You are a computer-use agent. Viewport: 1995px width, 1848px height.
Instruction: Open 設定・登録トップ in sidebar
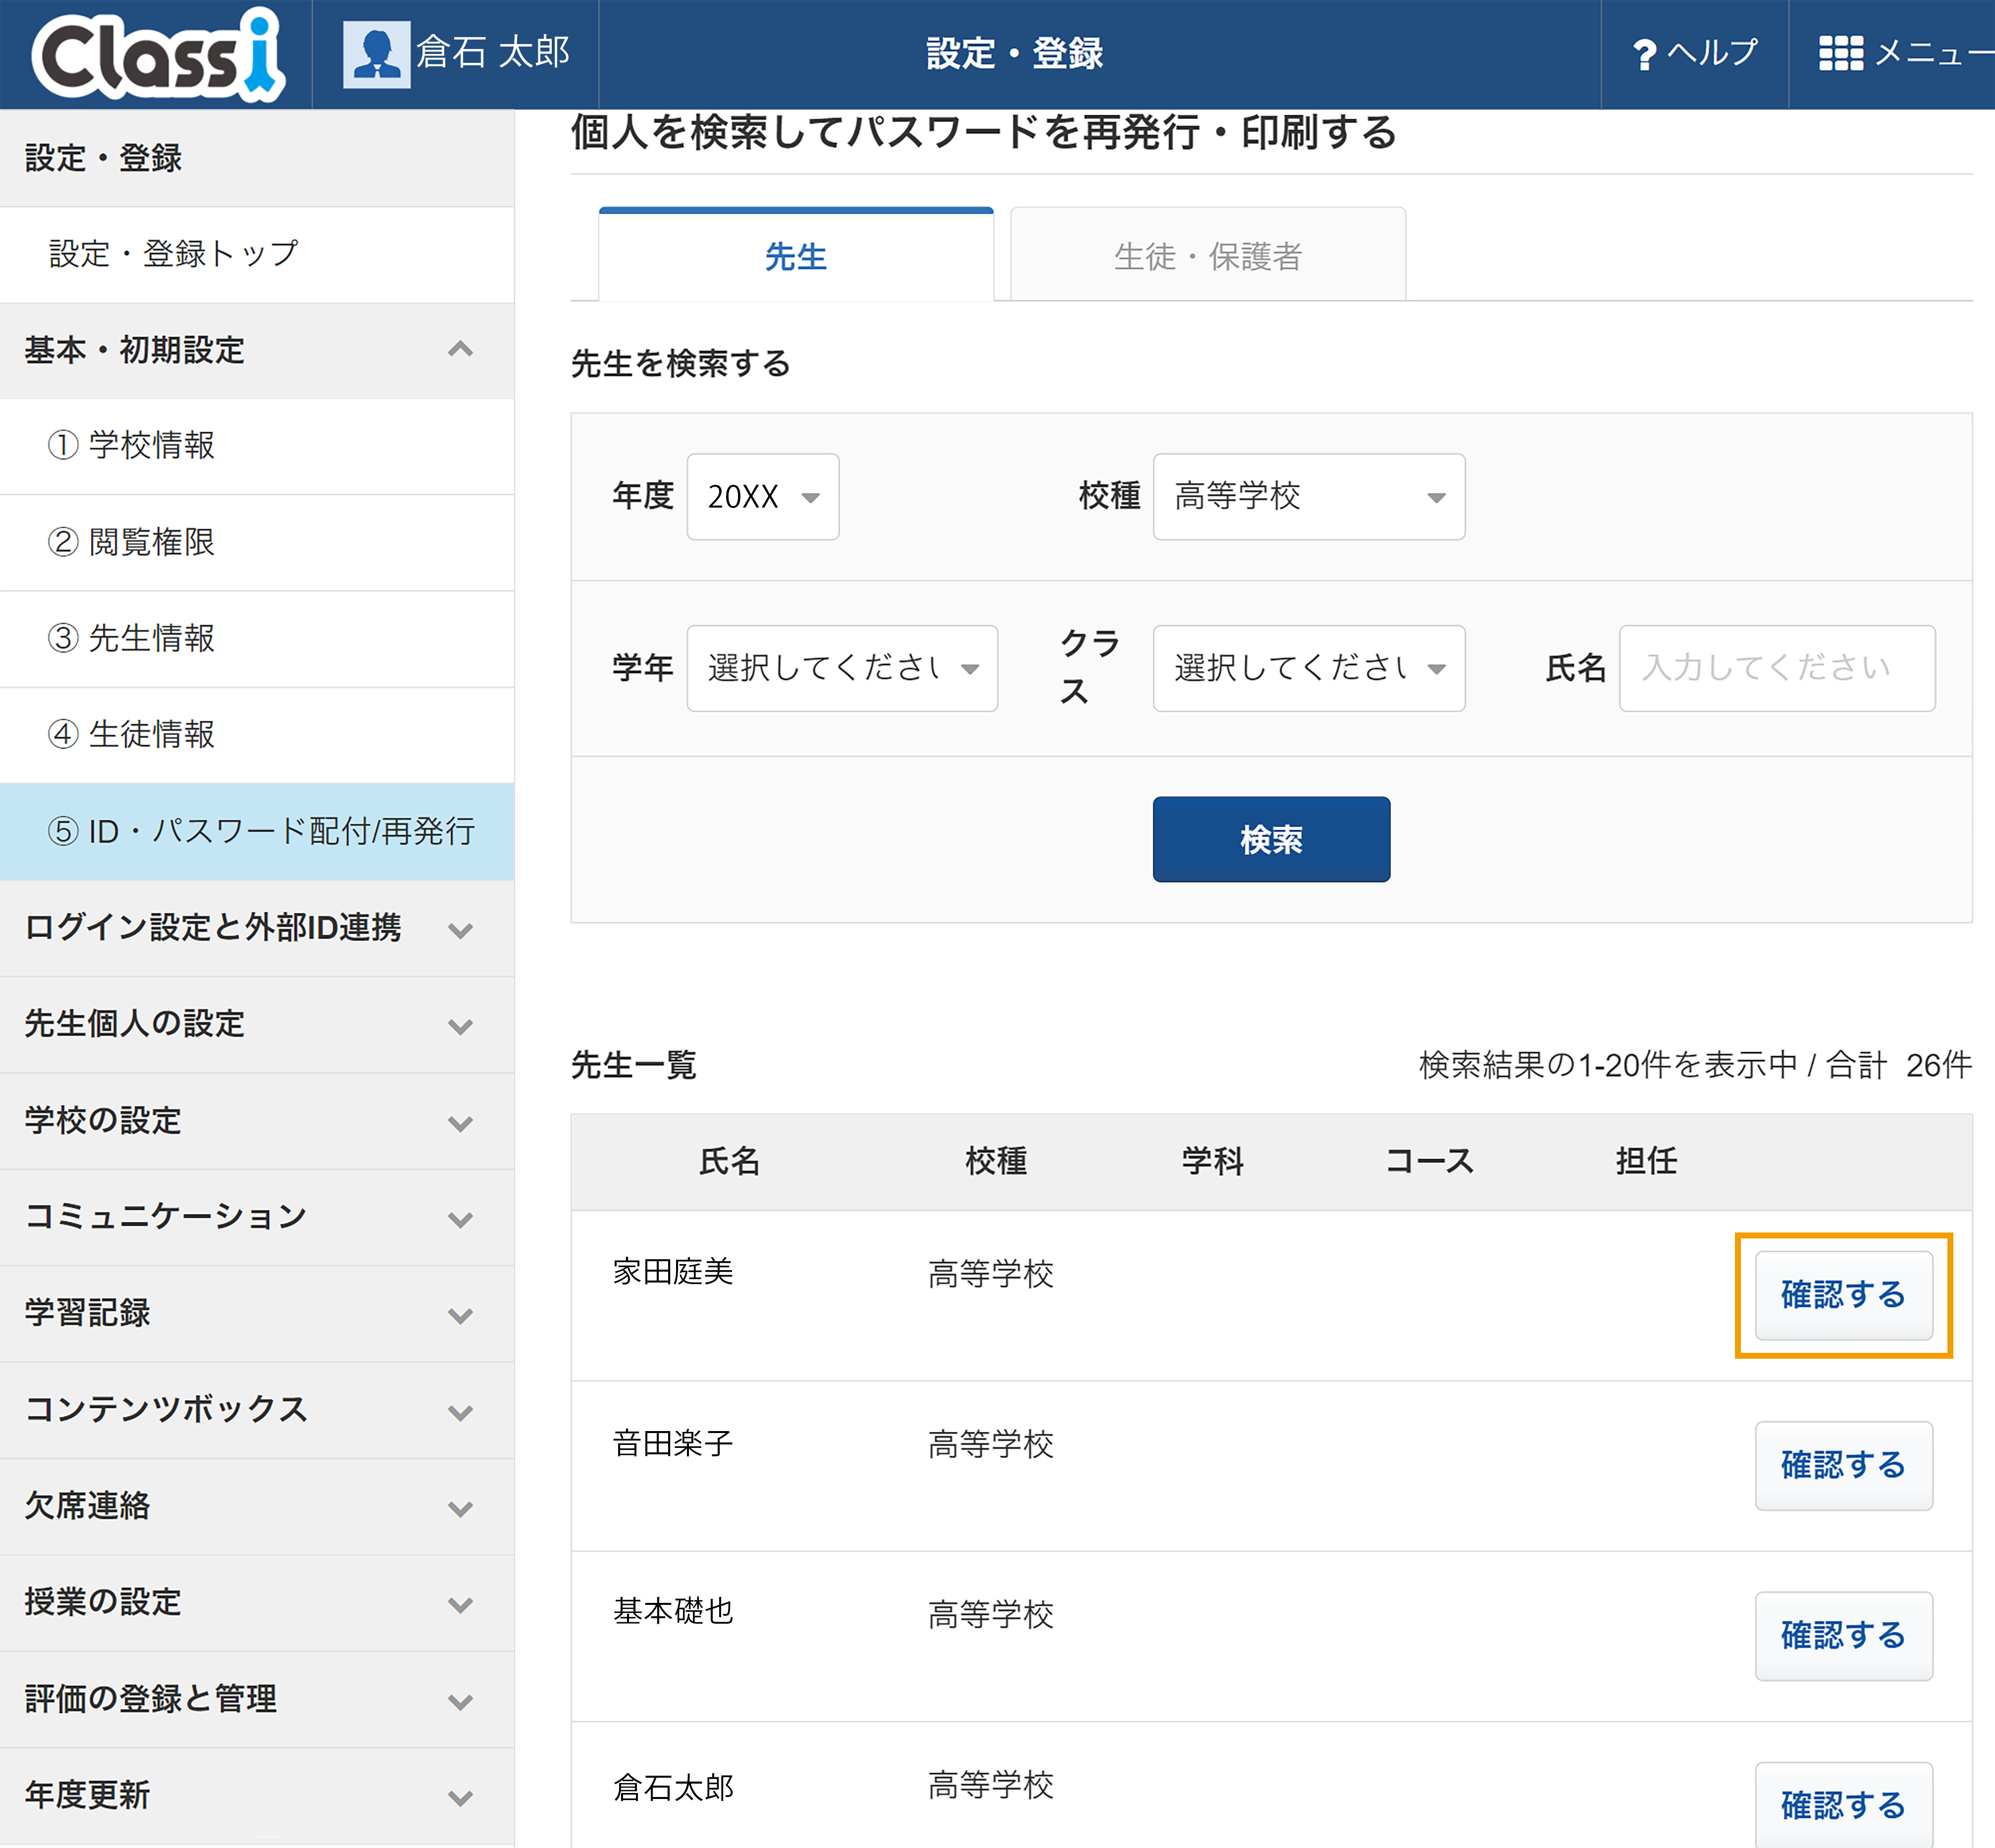pyautogui.click(x=257, y=254)
